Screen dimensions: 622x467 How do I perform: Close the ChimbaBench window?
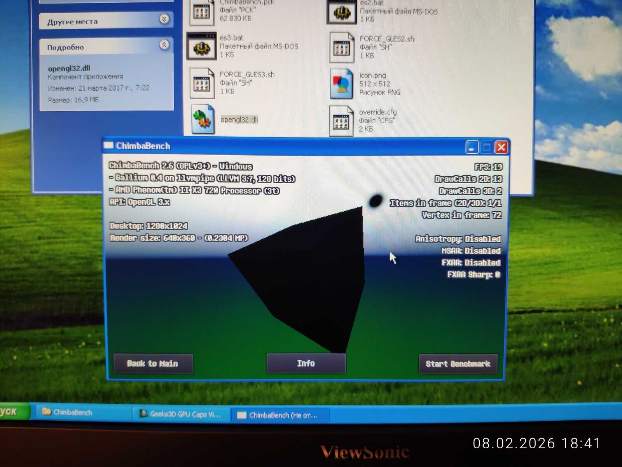501,147
